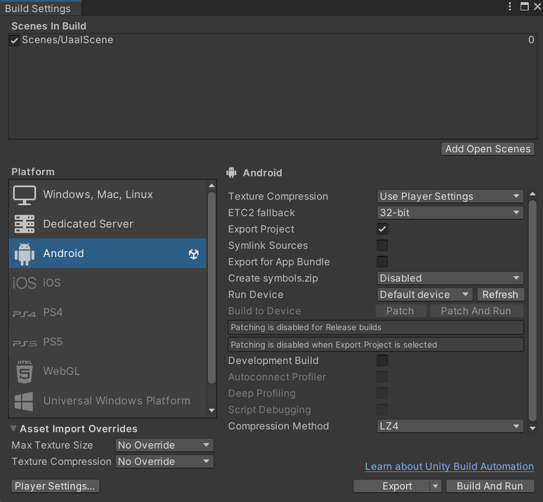
Task: Select the Universal Windows Platform logo
Action: [24, 401]
